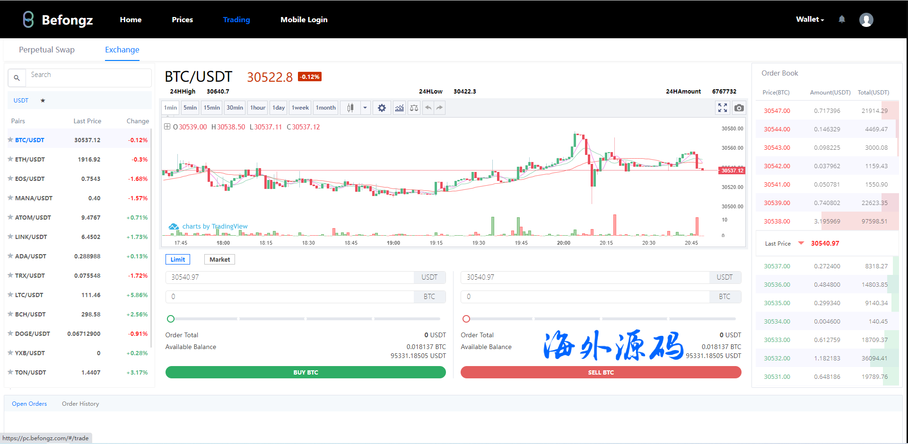Expand the chart style dropdown arrow
Viewport: 908px width, 444px height.
[x=365, y=108]
